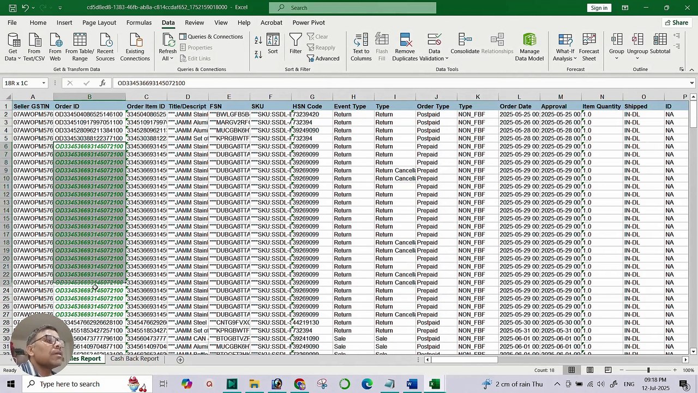Switch to Page Layout view

click(590, 370)
